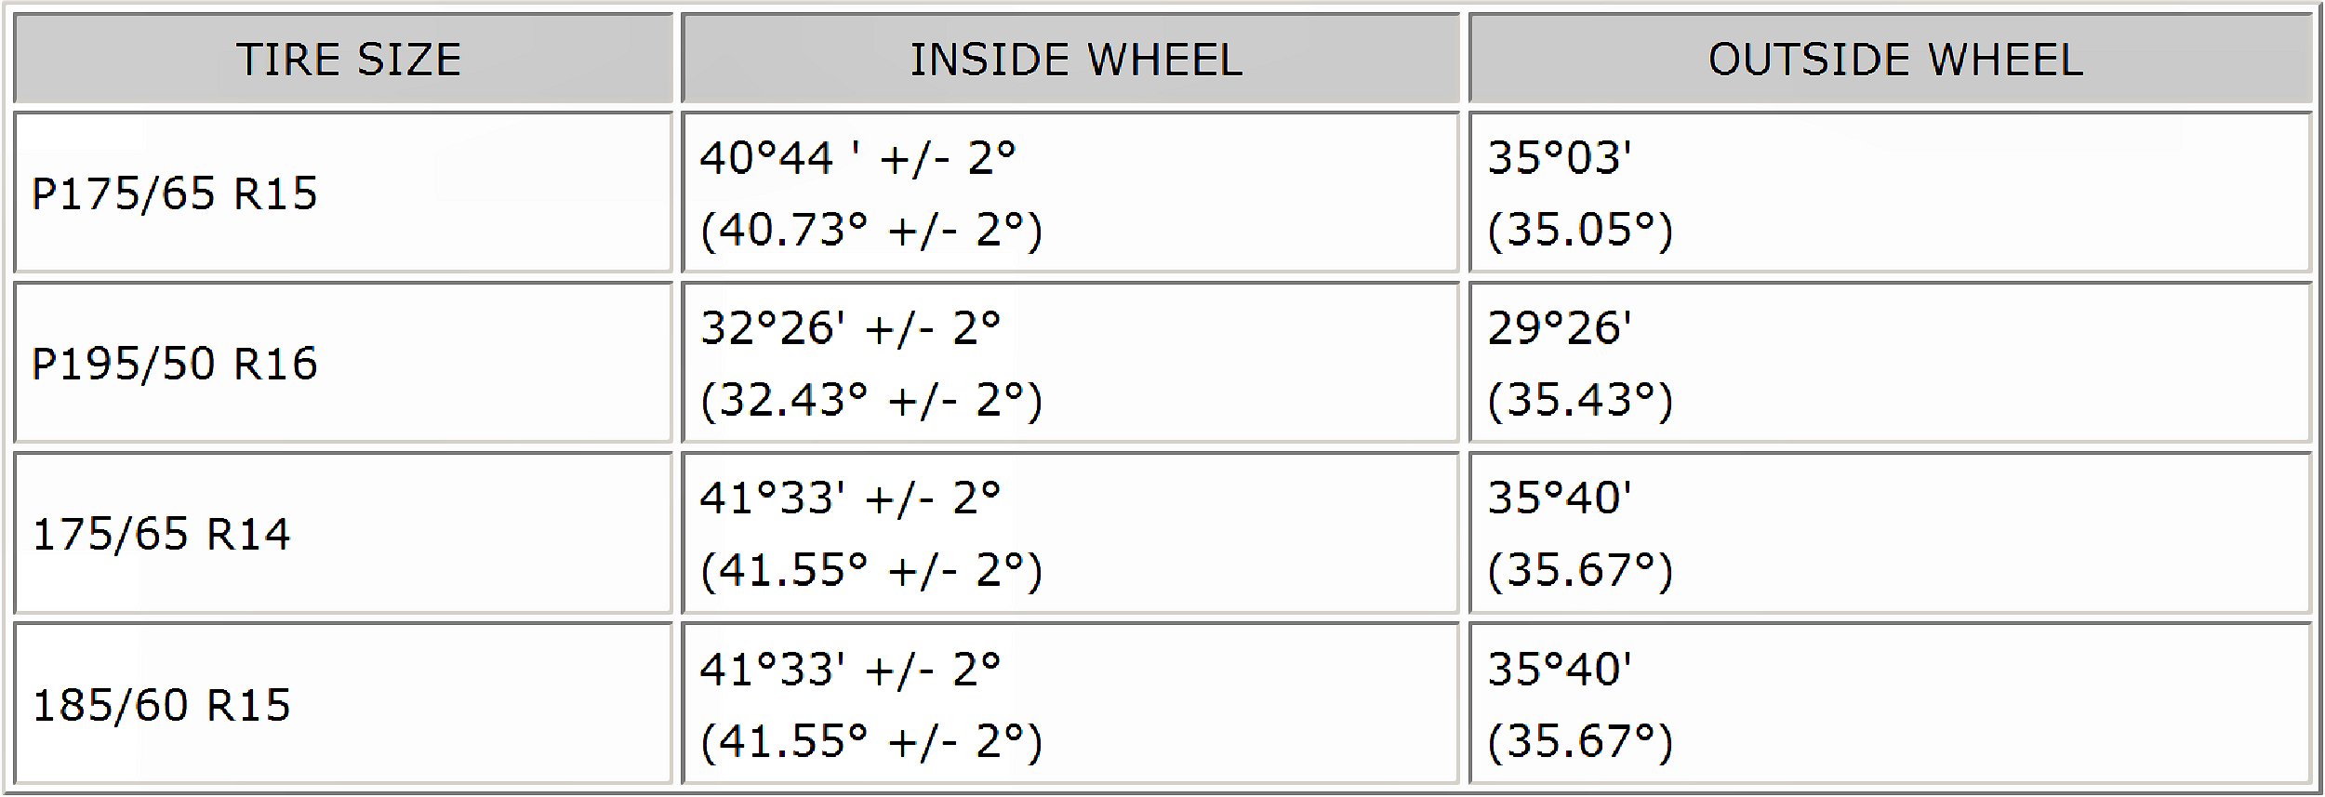Click the 35°03' outside wheel value

click(x=1560, y=158)
